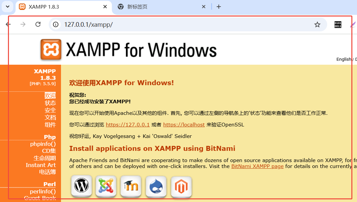The width and height of the screenshot is (357, 202).
Task: Click the XAMPP favicon on the first tab
Action: (22, 7)
